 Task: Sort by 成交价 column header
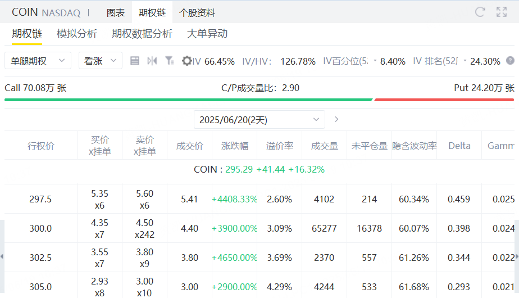point(189,146)
